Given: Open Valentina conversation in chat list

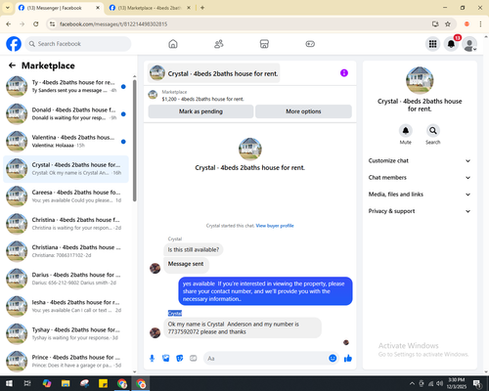Looking at the screenshot, I should click(66, 142).
